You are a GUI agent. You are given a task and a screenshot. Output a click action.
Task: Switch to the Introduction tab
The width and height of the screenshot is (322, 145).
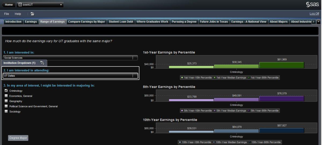click(x=13, y=22)
